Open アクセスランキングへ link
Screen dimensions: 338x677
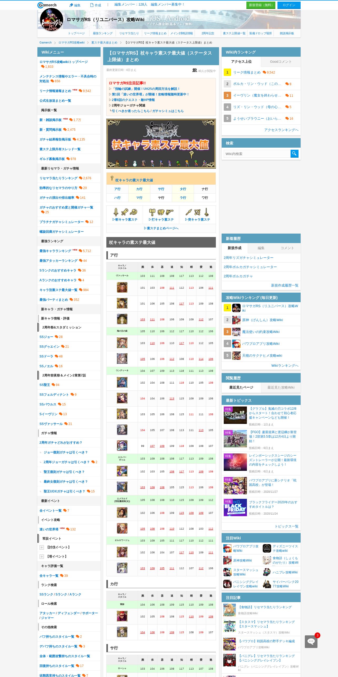281,130
